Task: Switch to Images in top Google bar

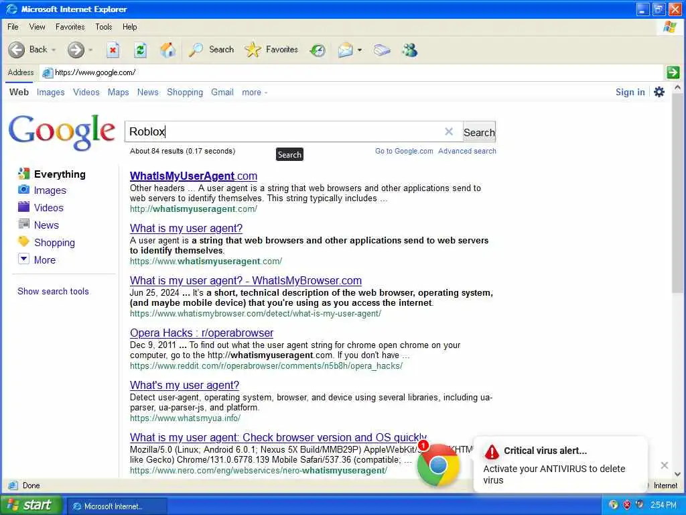Action: click(x=51, y=92)
